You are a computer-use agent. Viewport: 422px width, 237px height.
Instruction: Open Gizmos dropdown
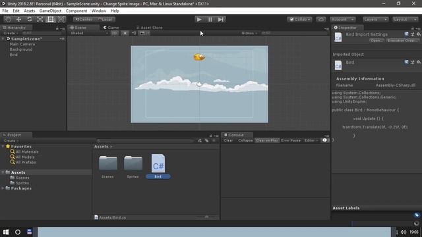[x=249, y=33]
